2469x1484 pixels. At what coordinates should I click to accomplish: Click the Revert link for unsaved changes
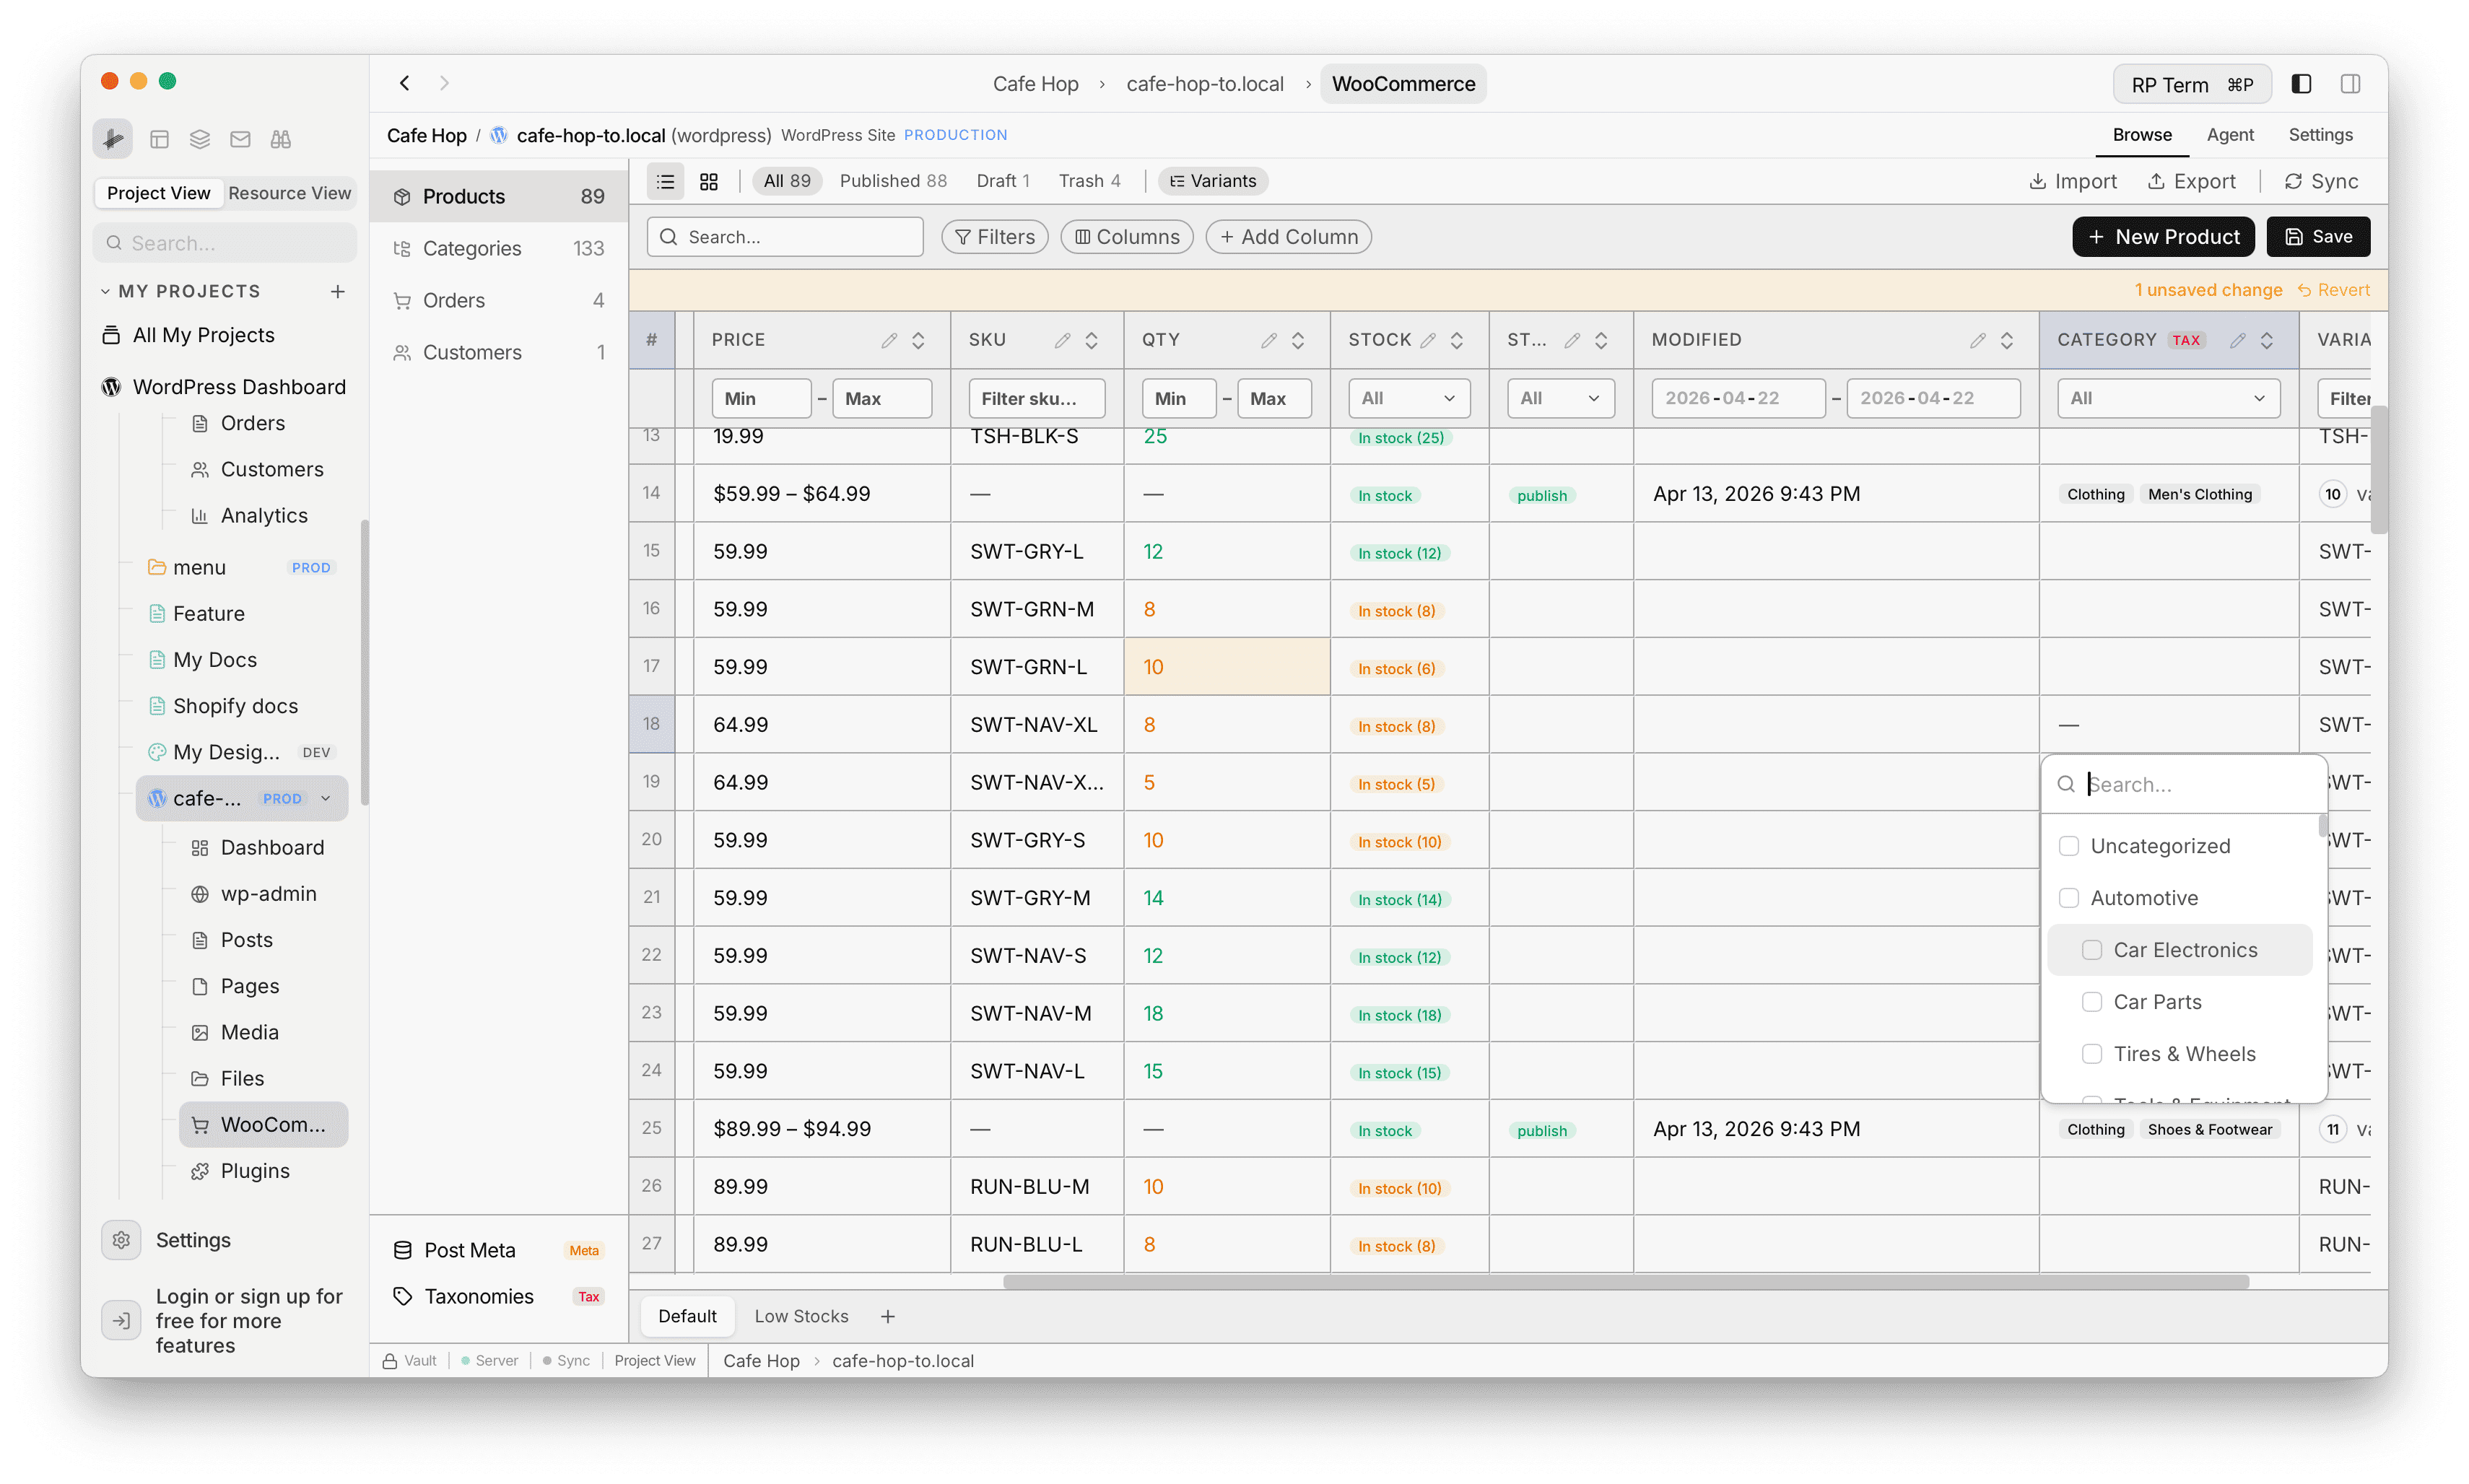2334,289
